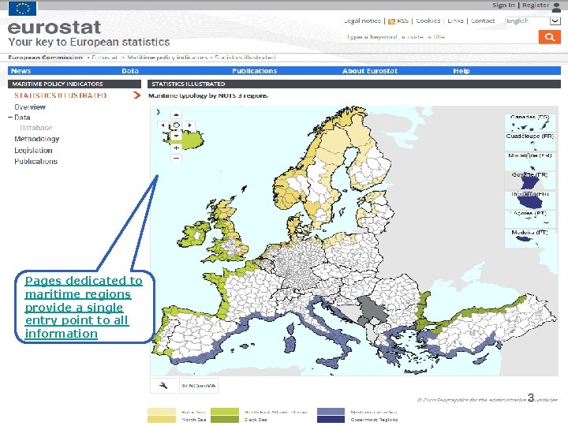568x426 pixels.
Task: Open Methodology in the sidebar
Action: [x=36, y=139]
